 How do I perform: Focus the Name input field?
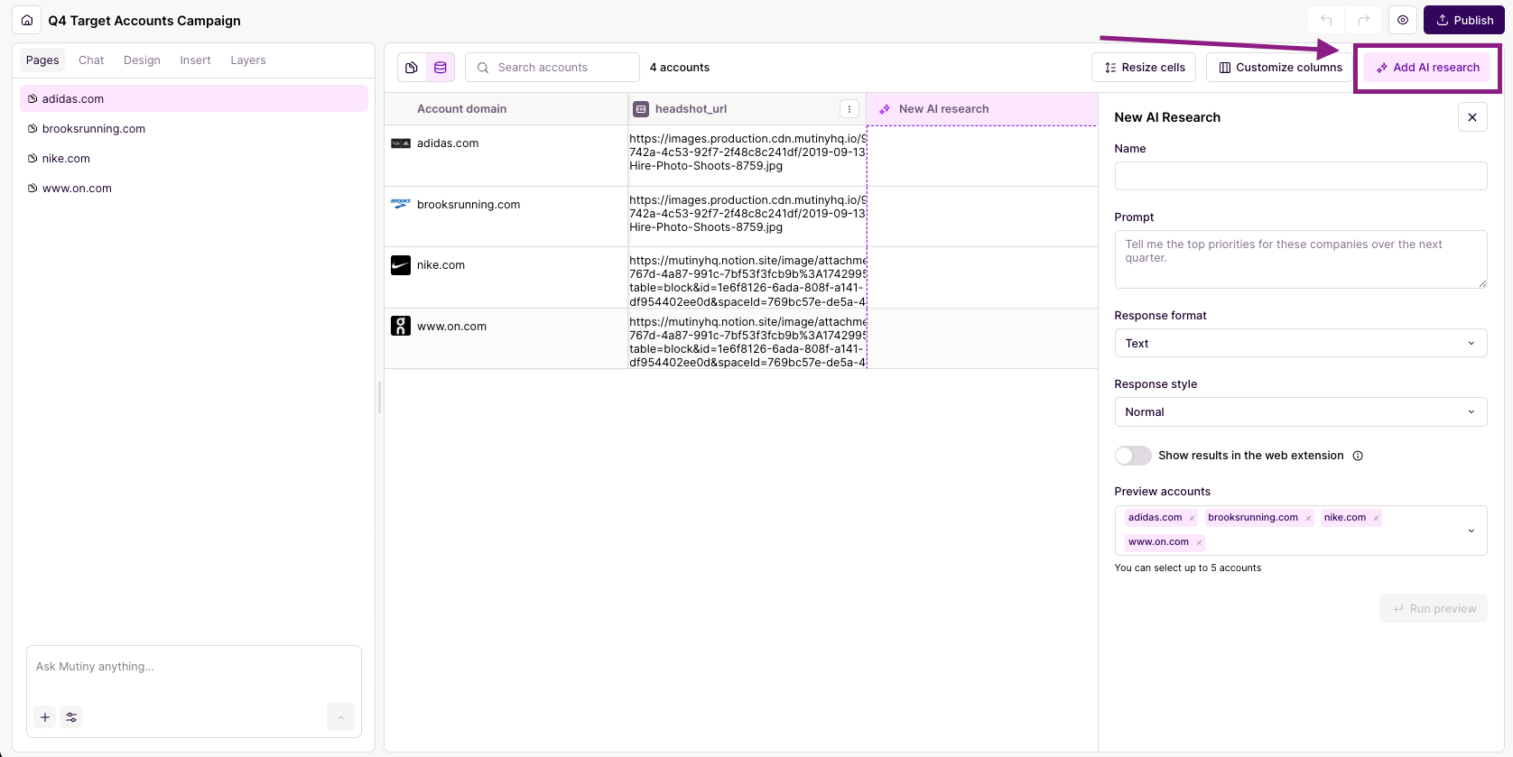1301,176
